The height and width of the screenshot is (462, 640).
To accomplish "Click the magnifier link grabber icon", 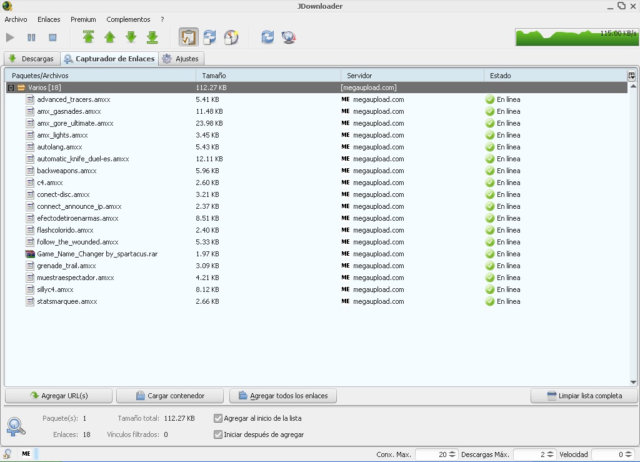I will [x=16, y=426].
